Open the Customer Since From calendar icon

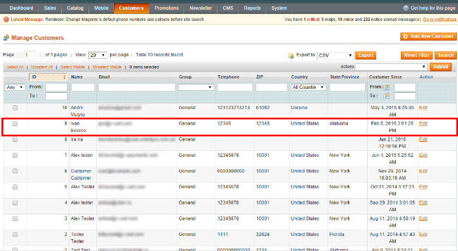click(387, 87)
